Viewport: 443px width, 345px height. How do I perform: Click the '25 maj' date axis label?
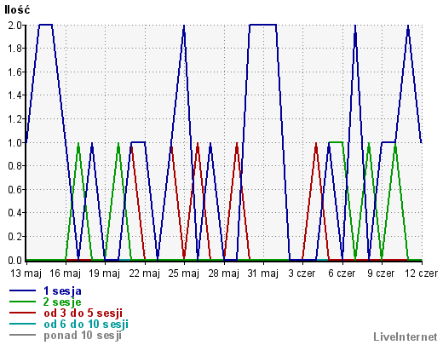pyautogui.click(x=183, y=273)
